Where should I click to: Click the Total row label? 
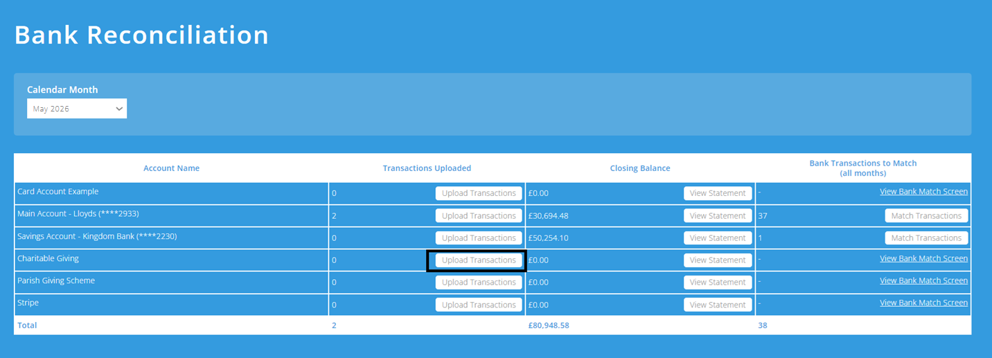coord(27,325)
